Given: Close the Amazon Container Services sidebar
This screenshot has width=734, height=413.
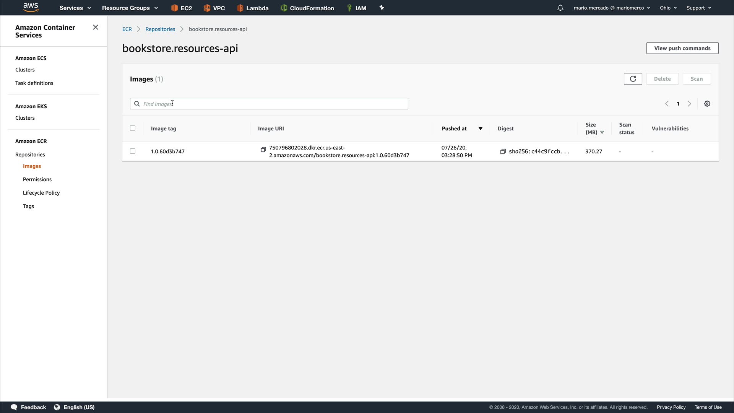Looking at the screenshot, I should [96, 27].
